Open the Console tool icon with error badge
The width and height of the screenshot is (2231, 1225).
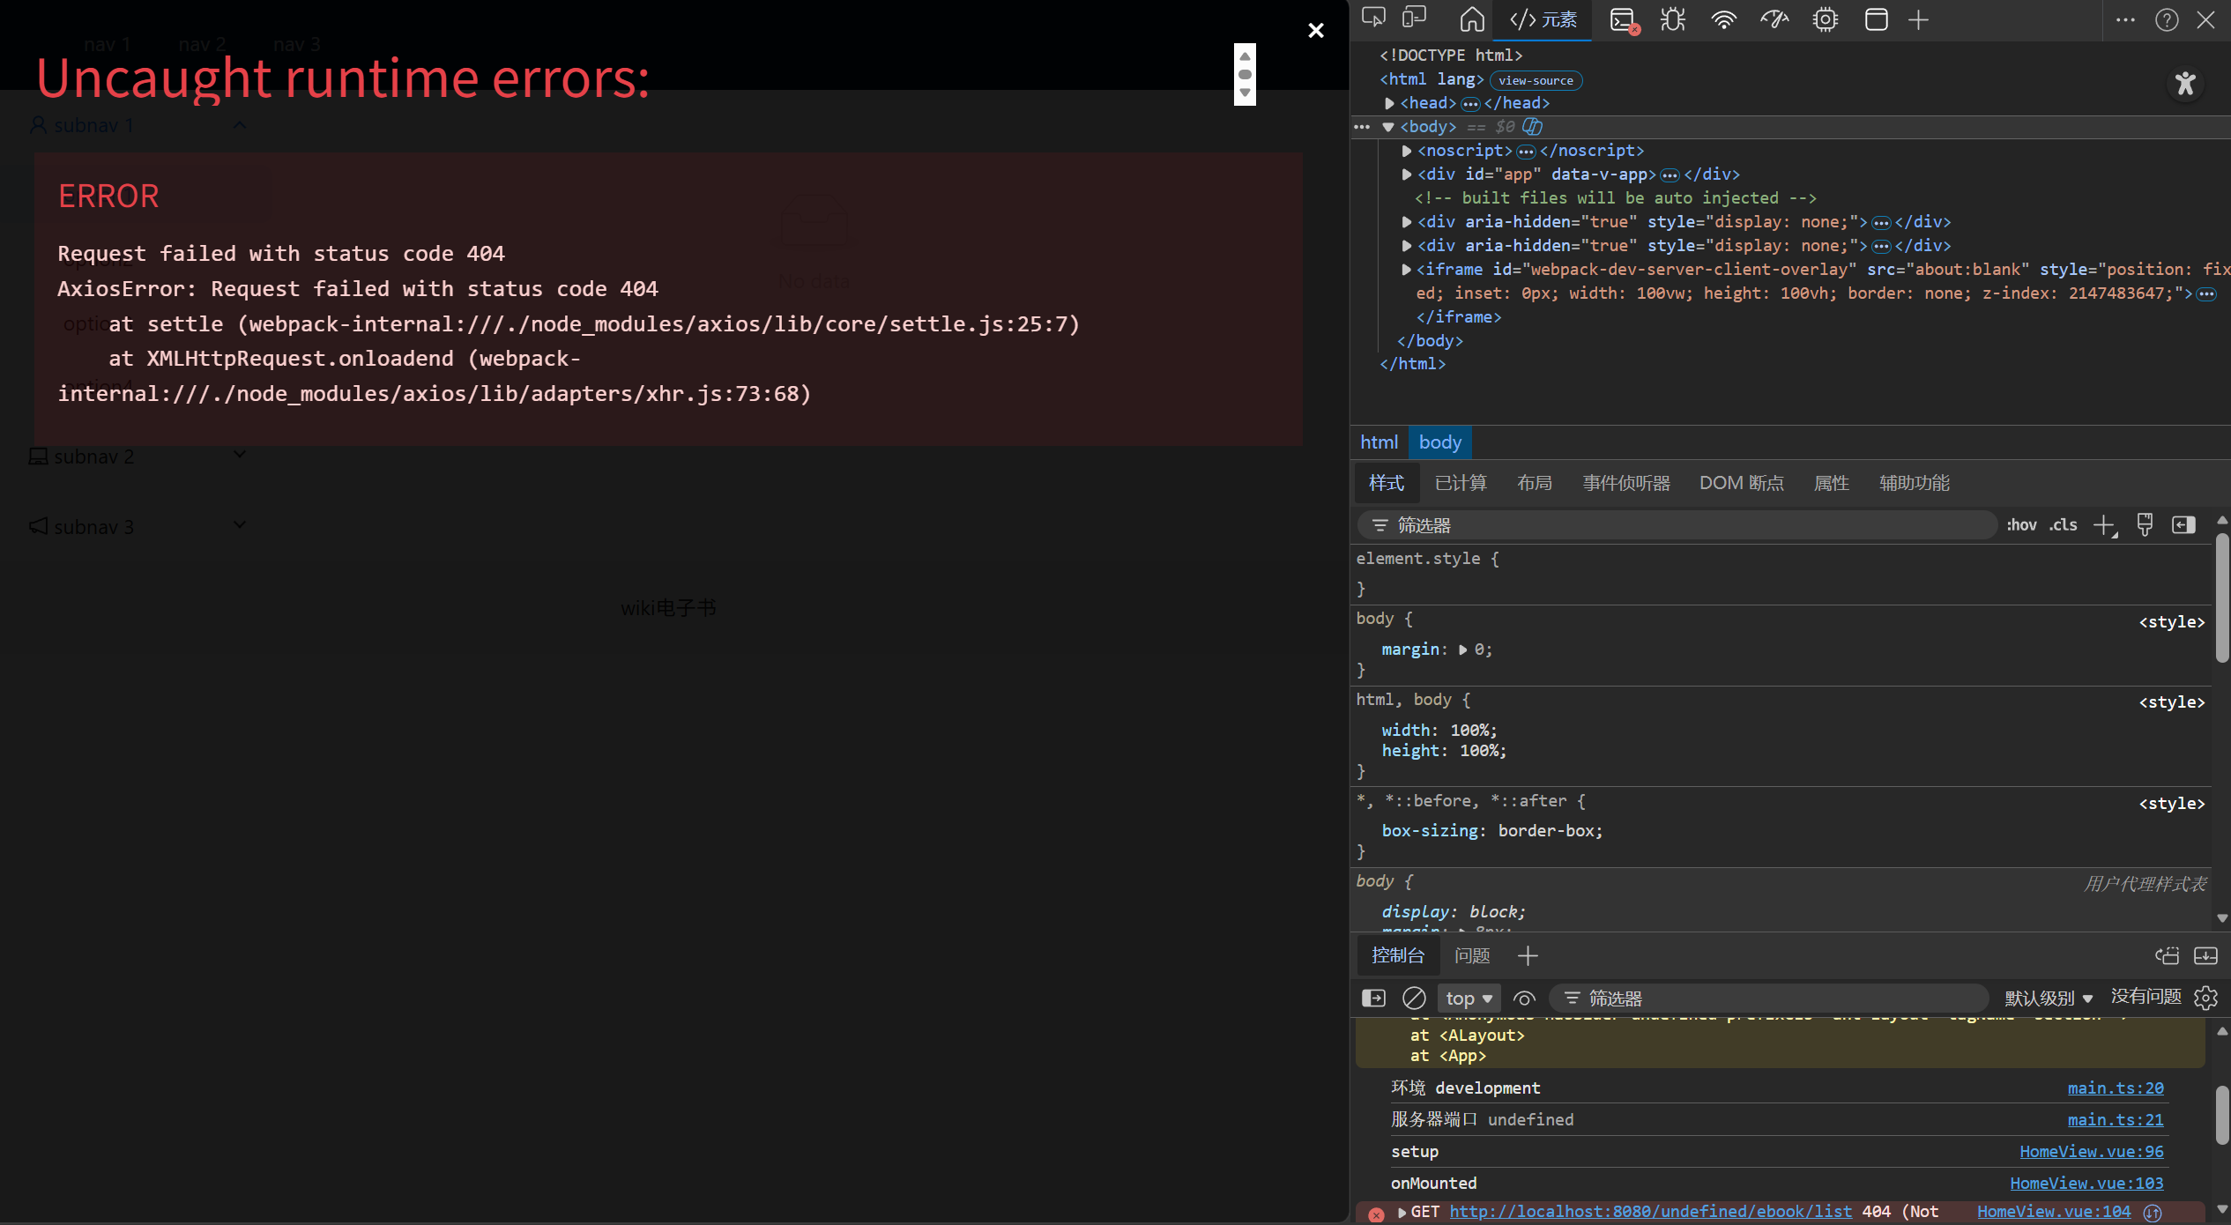(x=1624, y=19)
